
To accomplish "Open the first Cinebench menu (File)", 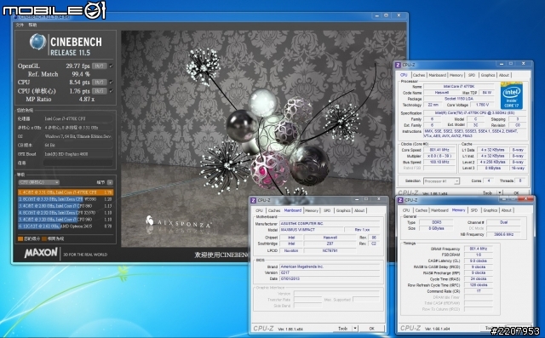I will tap(20, 25).
